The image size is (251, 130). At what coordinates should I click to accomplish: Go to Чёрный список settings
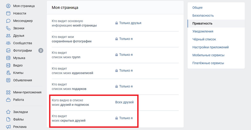click(204, 39)
